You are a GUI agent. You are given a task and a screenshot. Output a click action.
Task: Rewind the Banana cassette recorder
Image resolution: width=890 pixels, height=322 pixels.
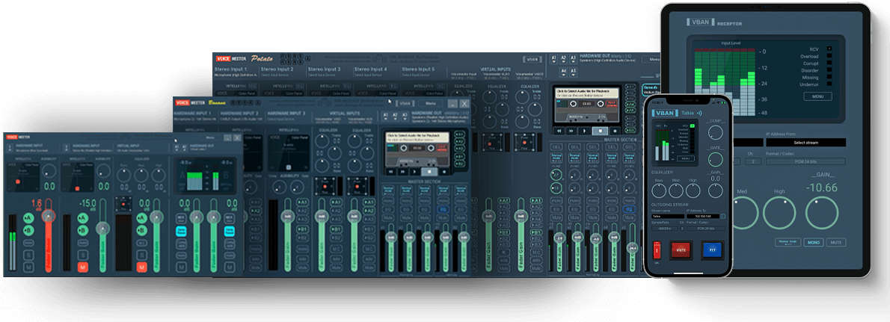click(x=392, y=170)
